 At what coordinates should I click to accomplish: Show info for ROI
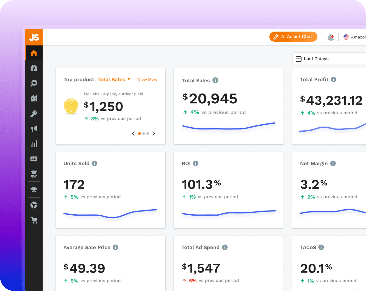196,163
